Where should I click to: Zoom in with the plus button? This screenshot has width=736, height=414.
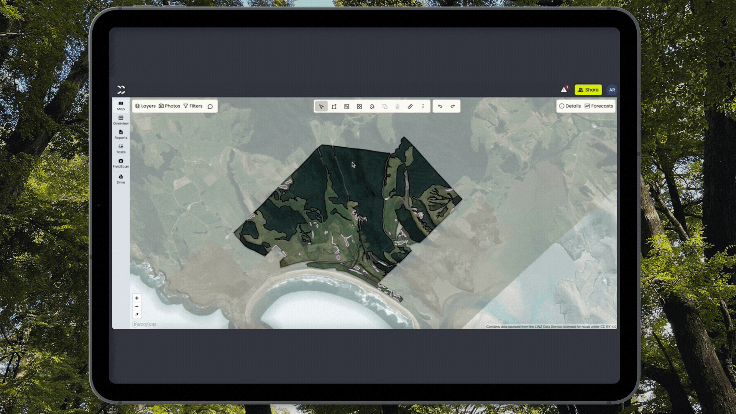tap(137, 298)
